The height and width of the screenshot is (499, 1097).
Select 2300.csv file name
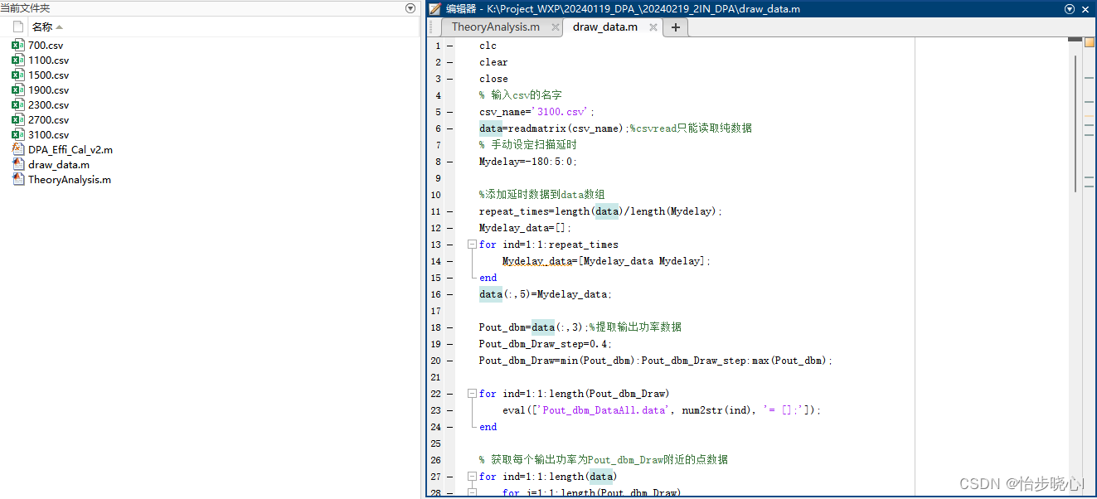tap(49, 105)
